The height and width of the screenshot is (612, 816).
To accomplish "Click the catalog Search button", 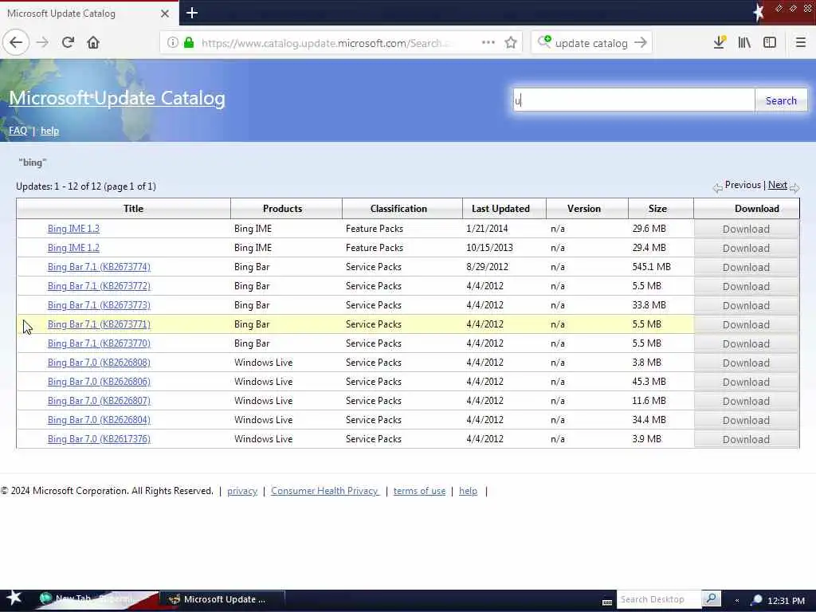I will (x=781, y=100).
